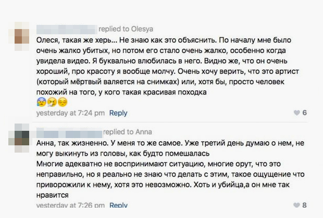This screenshot has height=218, width=323.
Task: Select comment text starting 'Олеся, такая же'
Action: (167, 66)
